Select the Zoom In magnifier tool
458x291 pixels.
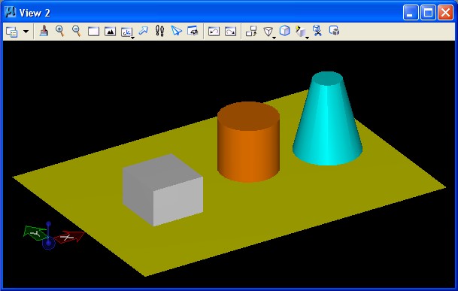pos(60,31)
